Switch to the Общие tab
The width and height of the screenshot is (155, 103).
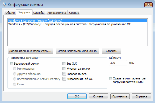tap(10, 13)
